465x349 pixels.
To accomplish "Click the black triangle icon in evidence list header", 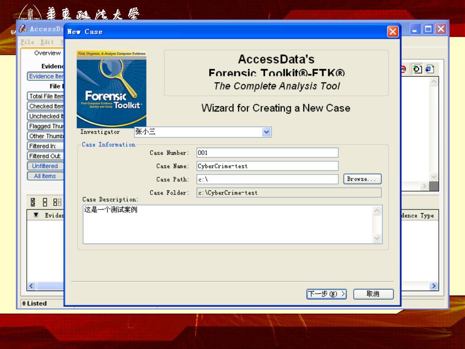I will point(36,215).
